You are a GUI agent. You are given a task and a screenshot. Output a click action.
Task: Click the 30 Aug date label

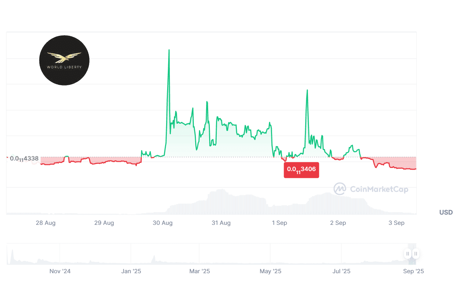point(162,223)
